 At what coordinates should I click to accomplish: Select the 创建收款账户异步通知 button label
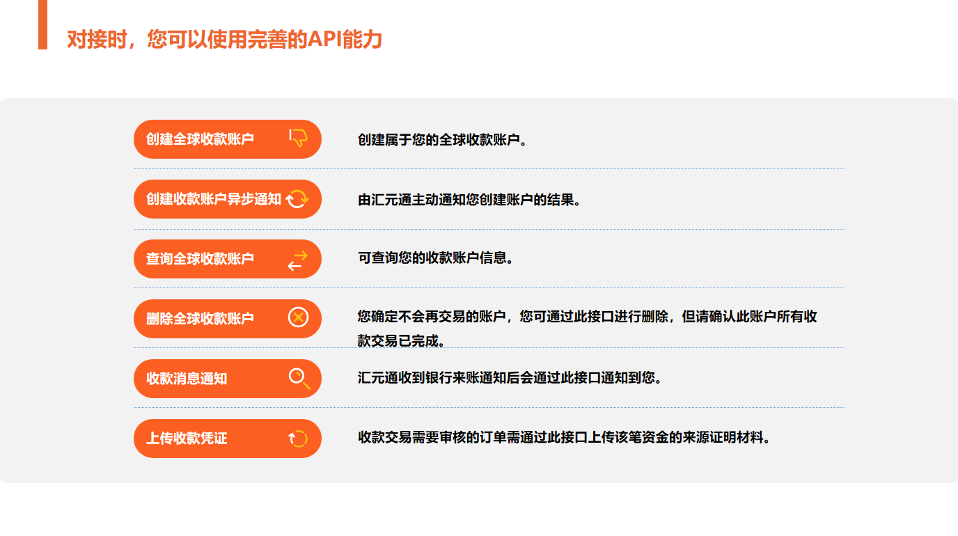coord(214,199)
